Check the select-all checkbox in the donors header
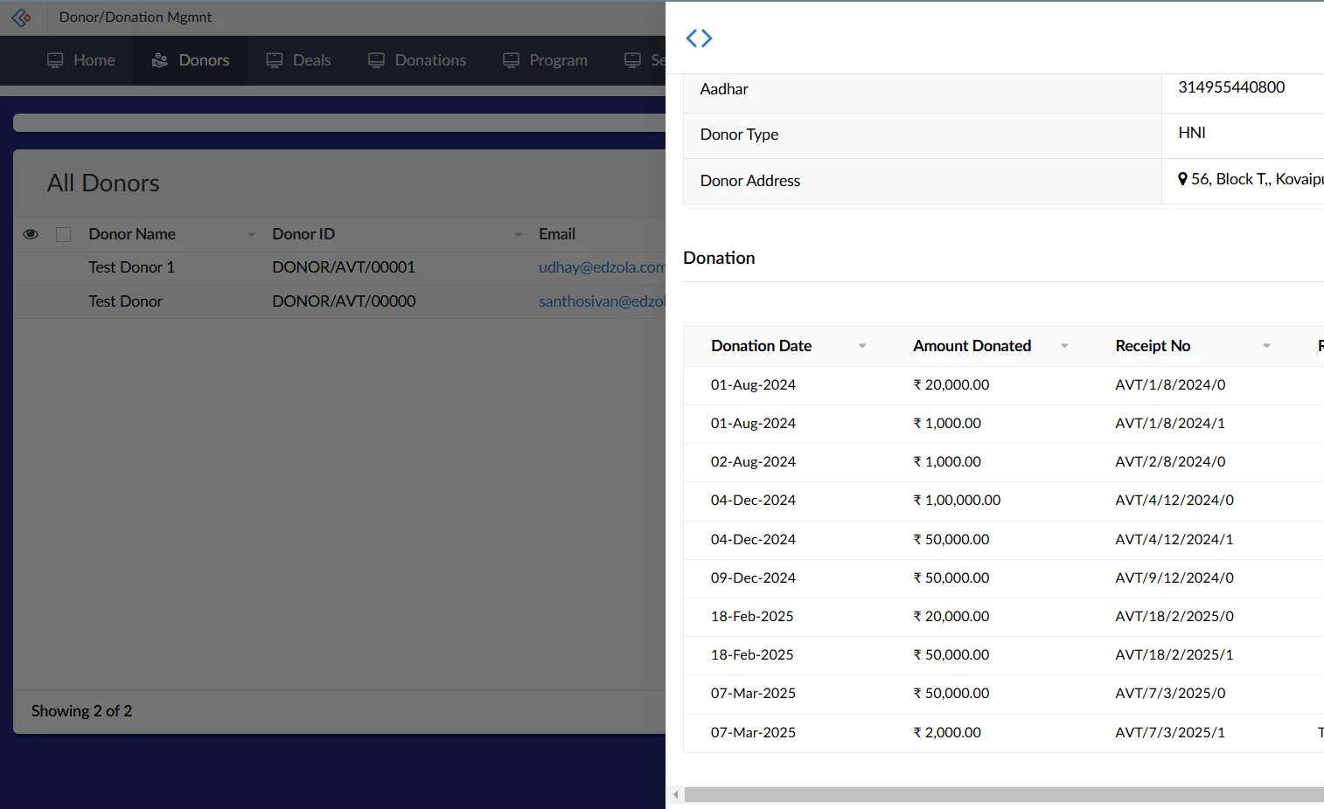This screenshot has width=1324, height=809. 63,234
